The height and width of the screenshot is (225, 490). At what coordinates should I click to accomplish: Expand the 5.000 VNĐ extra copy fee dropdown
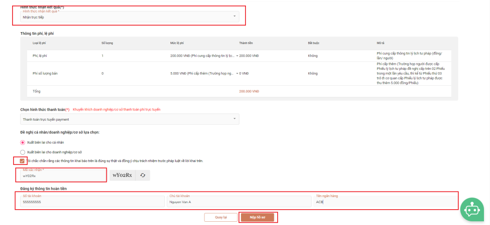237,73
